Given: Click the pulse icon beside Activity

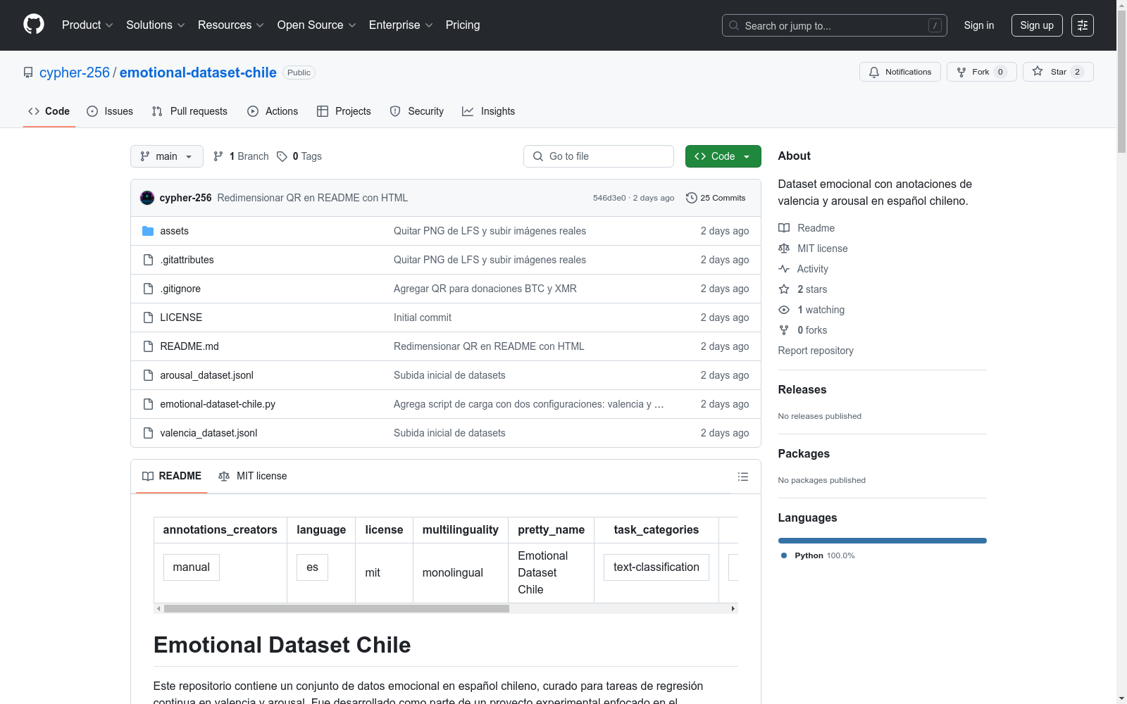Looking at the screenshot, I should coord(784,269).
